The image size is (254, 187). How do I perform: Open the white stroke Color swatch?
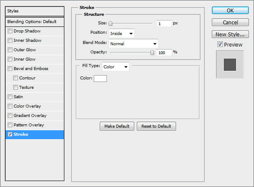point(100,79)
